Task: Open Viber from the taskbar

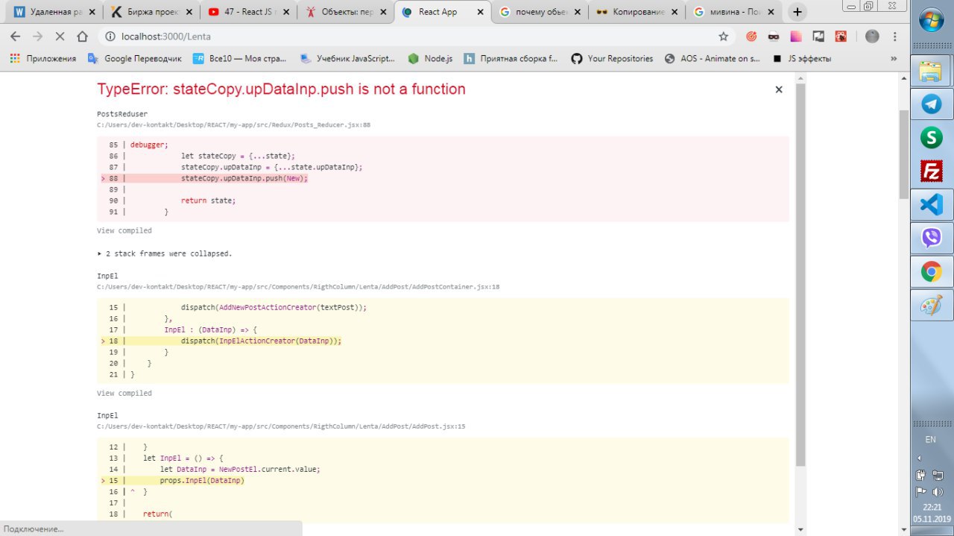Action: pyautogui.click(x=931, y=238)
